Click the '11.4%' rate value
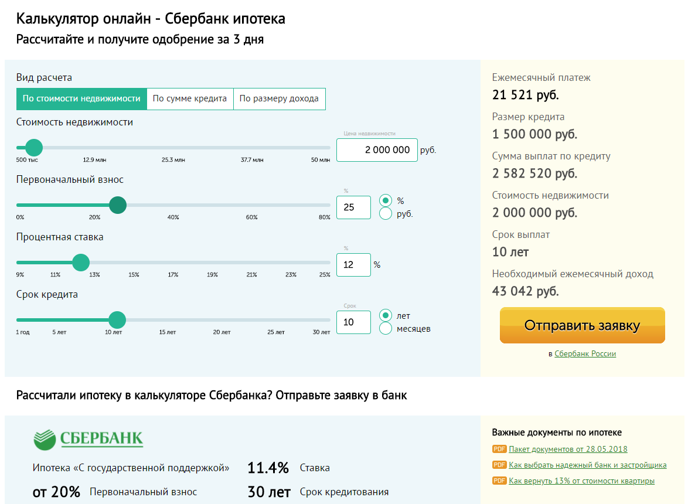The width and height of the screenshot is (688, 504). click(268, 468)
